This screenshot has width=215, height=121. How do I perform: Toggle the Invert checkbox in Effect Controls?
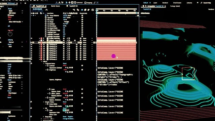click(9, 15)
